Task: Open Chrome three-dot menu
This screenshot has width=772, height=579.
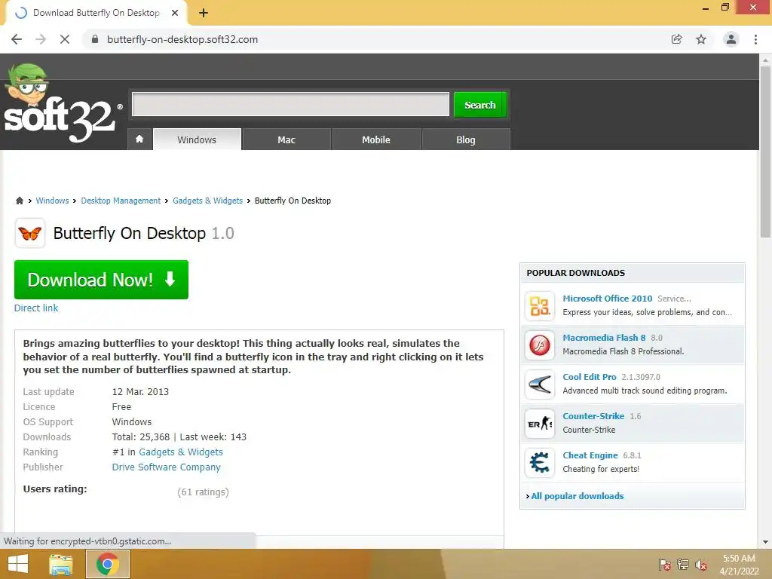Action: pos(755,39)
